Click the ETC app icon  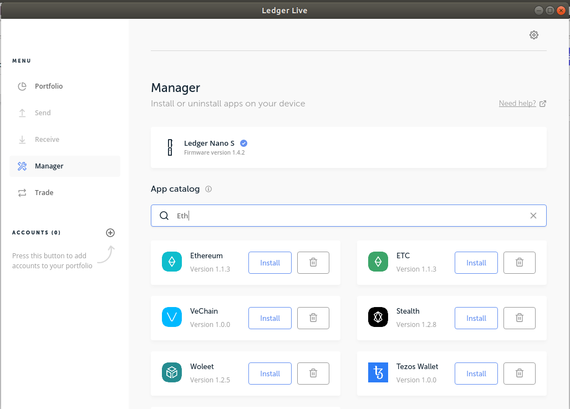378,262
